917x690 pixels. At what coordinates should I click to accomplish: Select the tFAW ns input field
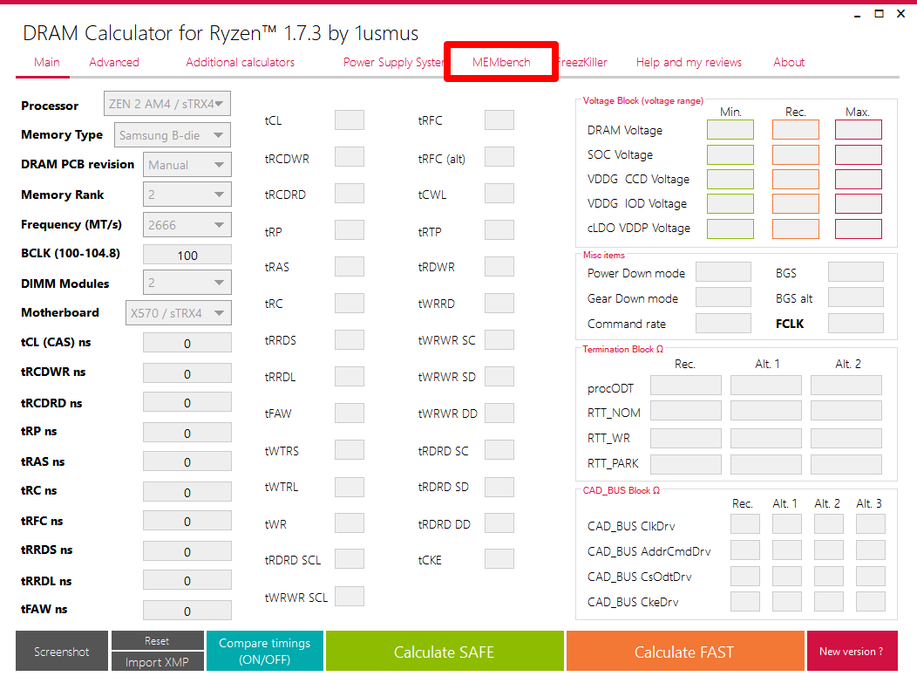point(187,611)
